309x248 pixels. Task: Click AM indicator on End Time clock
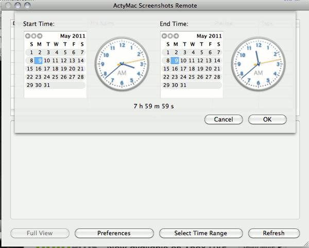(258, 73)
